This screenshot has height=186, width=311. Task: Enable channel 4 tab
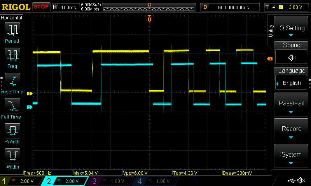(x=155, y=181)
